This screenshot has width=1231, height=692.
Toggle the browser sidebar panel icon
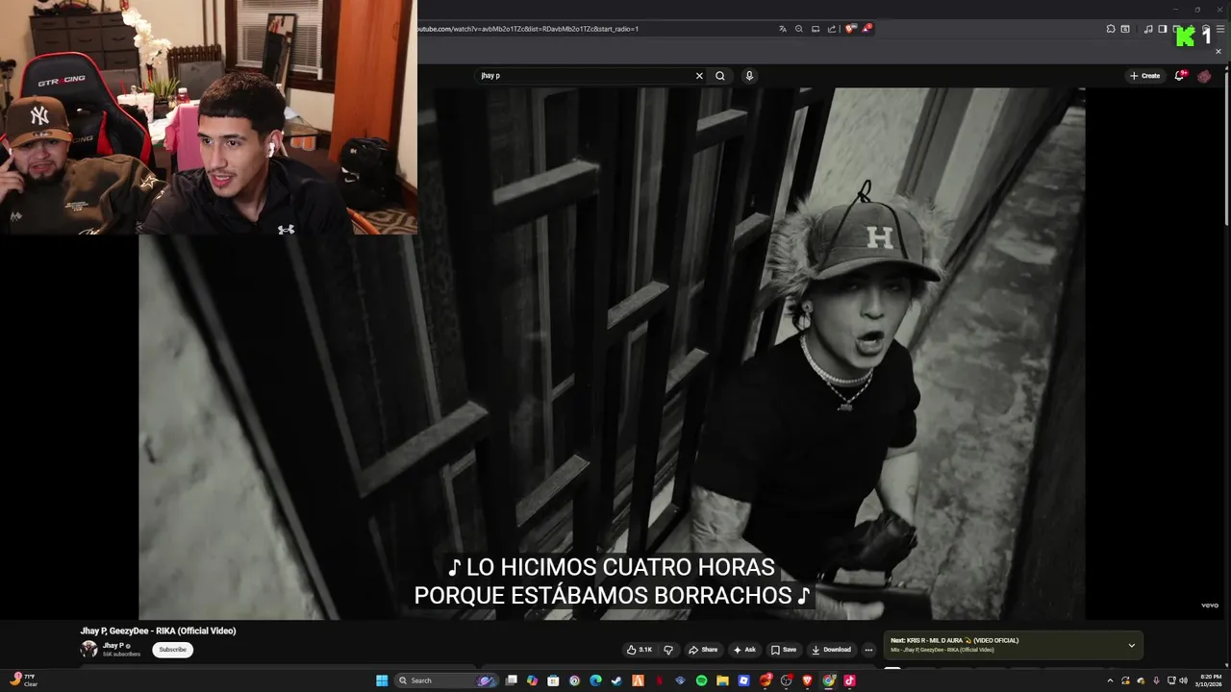(1163, 29)
